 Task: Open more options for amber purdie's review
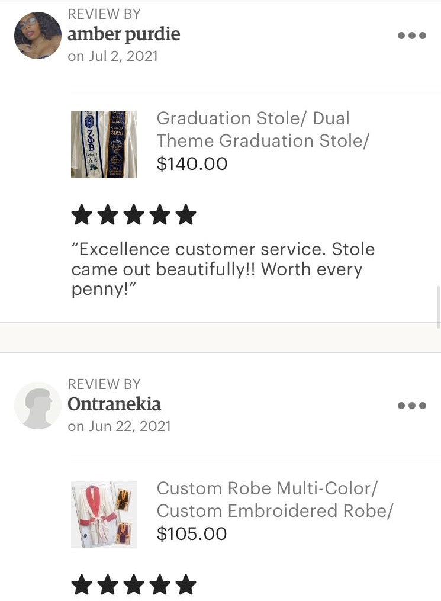[412, 36]
